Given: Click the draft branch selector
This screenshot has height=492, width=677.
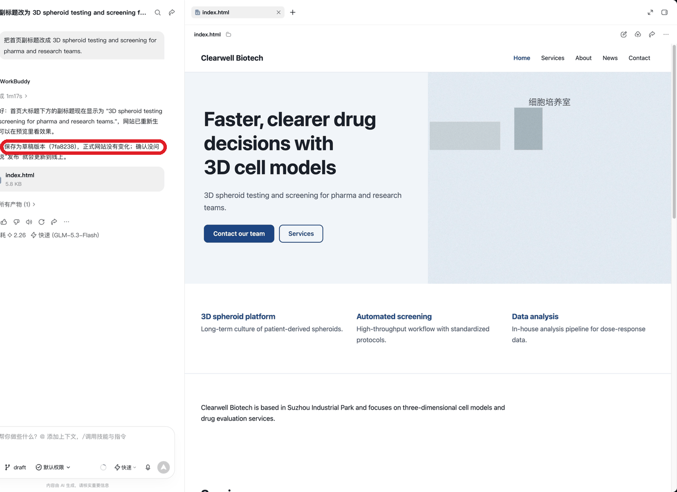Looking at the screenshot, I should [15, 467].
